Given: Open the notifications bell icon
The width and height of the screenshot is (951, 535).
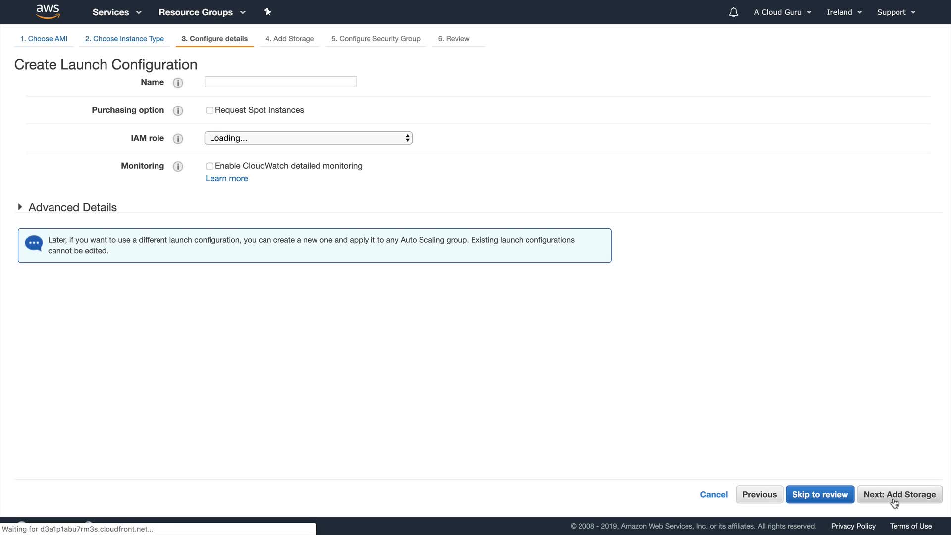Looking at the screenshot, I should coord(733,12).
